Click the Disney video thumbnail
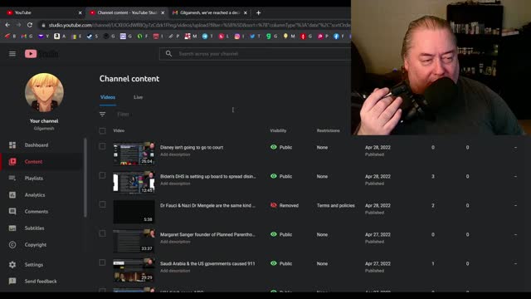The height and width of the screenshot is (299, 531). [x=134, y=154]
